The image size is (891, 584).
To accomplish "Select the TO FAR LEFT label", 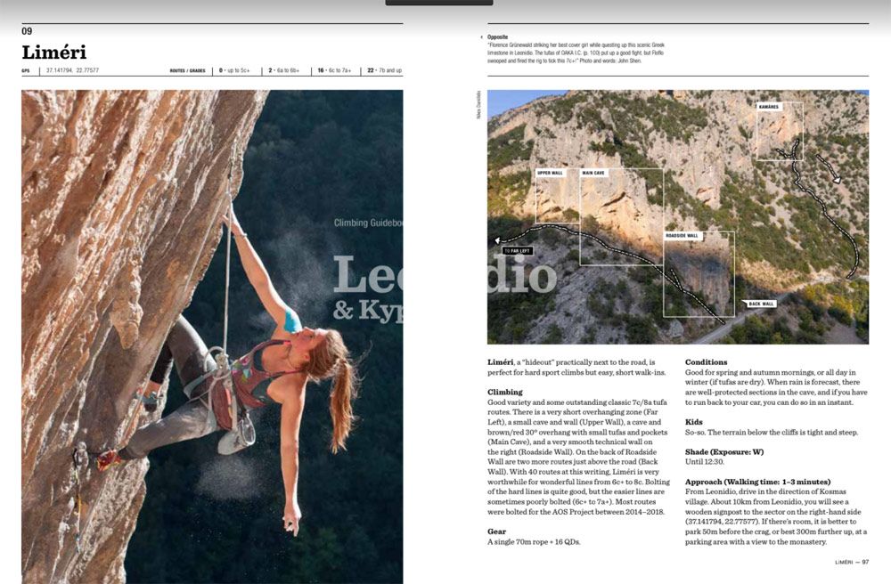I will 518,250.
